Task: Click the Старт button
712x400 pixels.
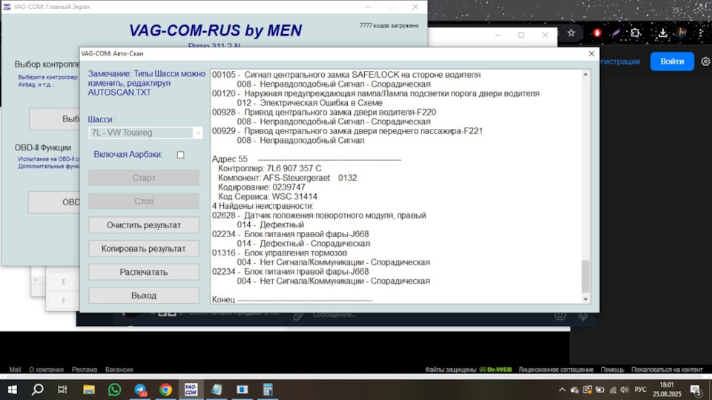Action: [x=143, y=178]
